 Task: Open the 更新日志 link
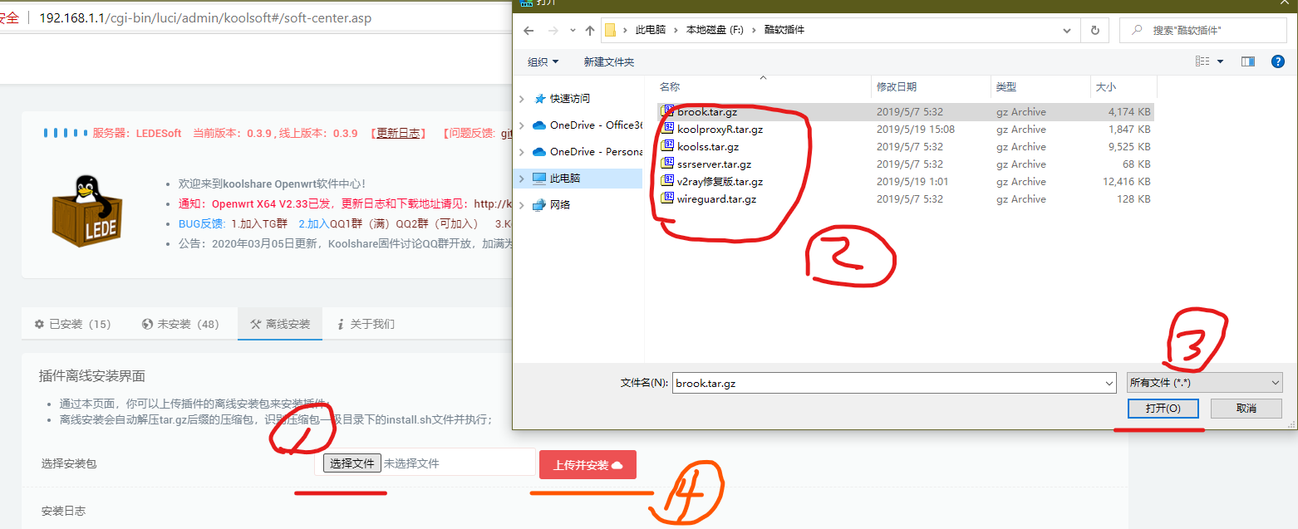point(398,133)
